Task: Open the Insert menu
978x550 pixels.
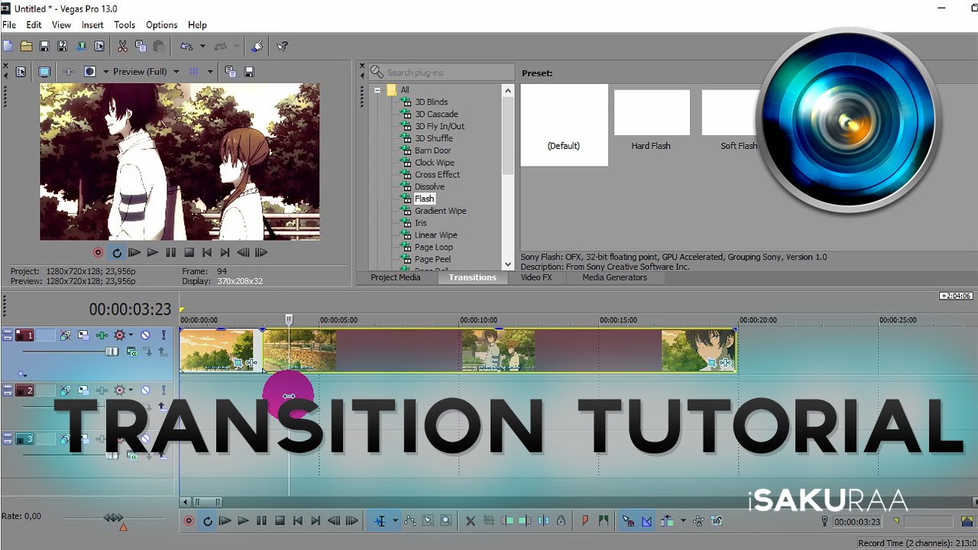Action: (92, 25)
